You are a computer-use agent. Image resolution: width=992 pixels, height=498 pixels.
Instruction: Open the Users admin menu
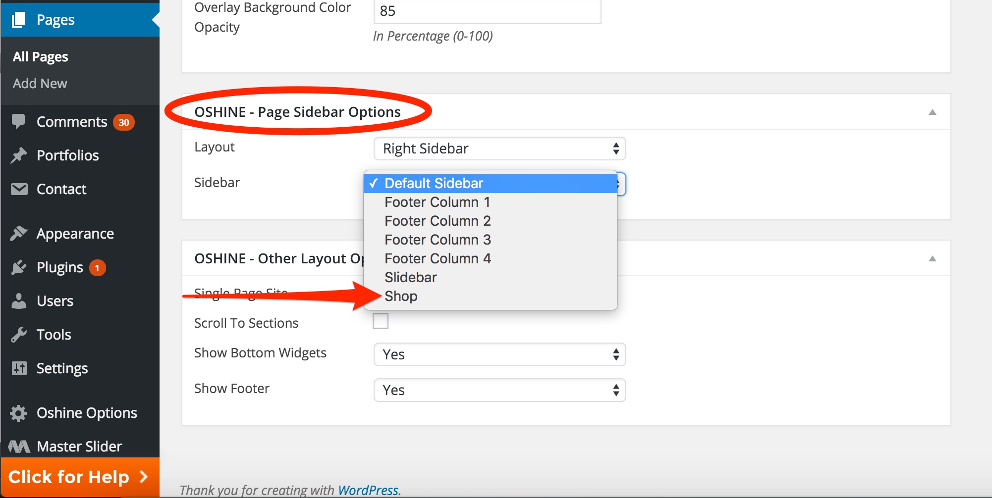(x=80, y=301)
